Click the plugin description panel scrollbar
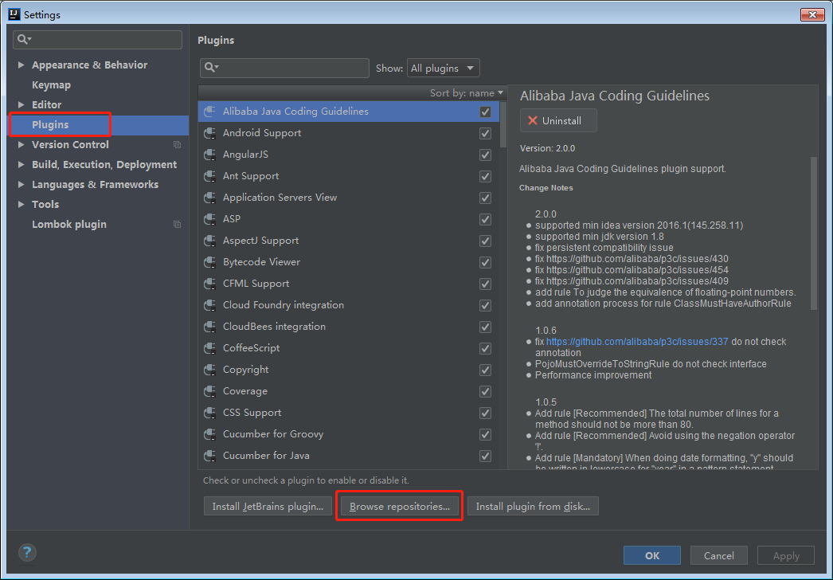Viewport: 833px width, 580px height. (x=813, y=233)
